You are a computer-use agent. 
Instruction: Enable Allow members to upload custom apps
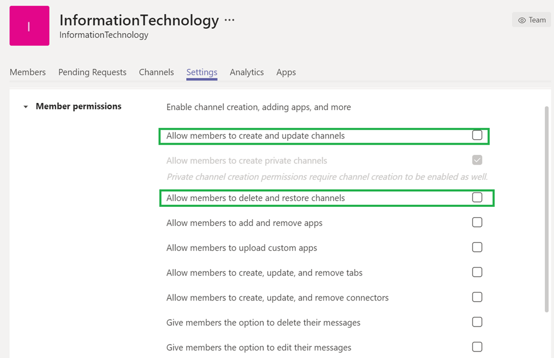pyautogui.click(x=477, y=248)
